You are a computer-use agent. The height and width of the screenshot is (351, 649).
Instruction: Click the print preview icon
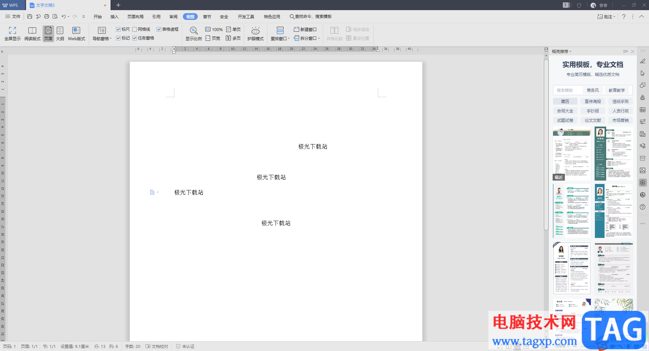(x=55, y=17)
